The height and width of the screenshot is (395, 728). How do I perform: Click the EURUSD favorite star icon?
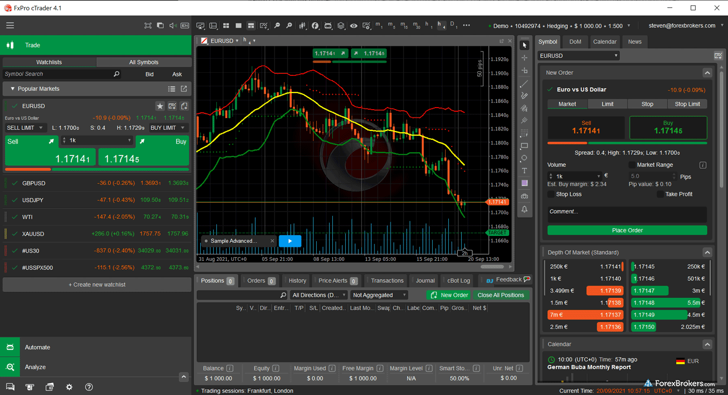point(160,106)
